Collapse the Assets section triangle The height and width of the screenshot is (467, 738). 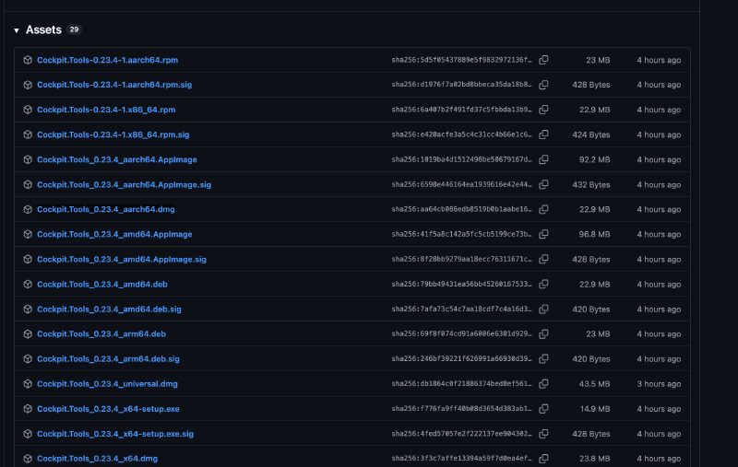click(x=17, y=30)
